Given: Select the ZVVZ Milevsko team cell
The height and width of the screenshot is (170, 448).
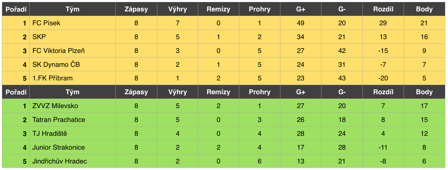Looking at the screenshot, I should point(72,106).
